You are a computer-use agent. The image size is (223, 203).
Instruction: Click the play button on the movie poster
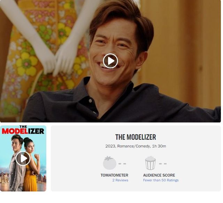click(23, 159)
